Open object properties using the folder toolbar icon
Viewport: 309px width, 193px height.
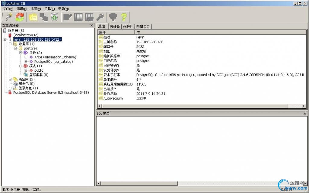click(33, 17)
